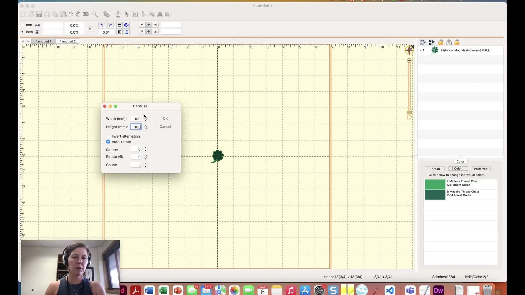Toggle the 3D view icon
This screenshot has width=525, height=295.
[86, 14]
